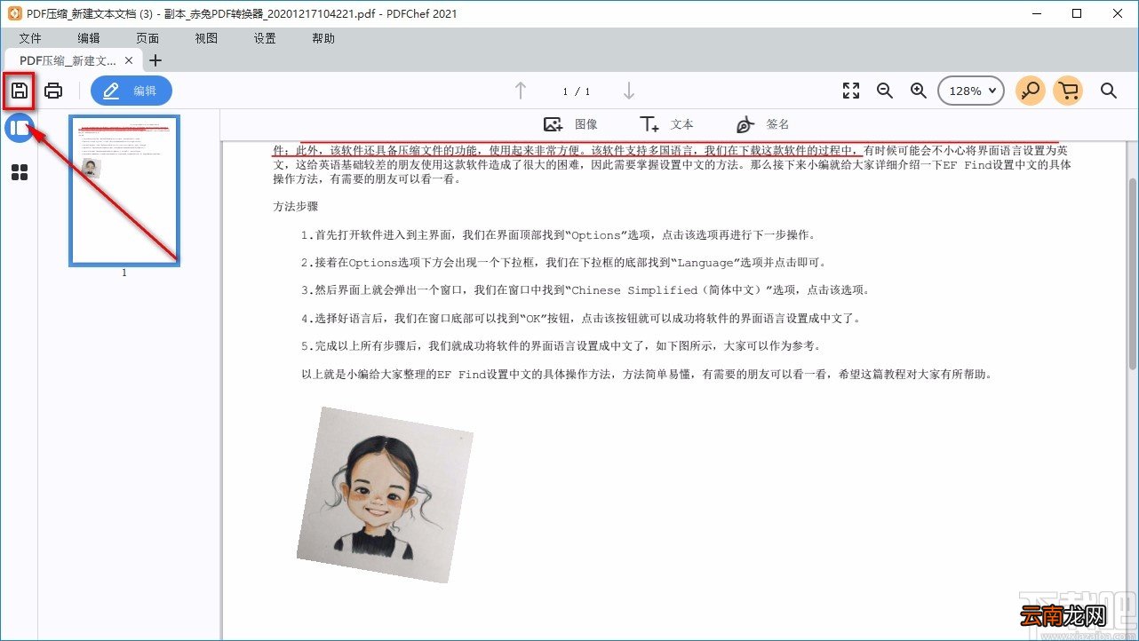This screenshot has height=641, width=1139.
Task: Toggle the blue Edit mode button
Action: click(131, 91)
